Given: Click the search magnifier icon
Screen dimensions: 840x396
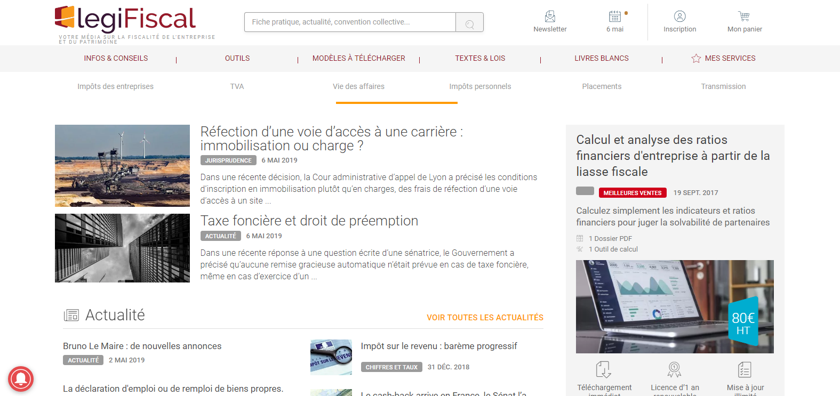Looking at the screenshot, I should pyautogui.click(x=469, y=23).
